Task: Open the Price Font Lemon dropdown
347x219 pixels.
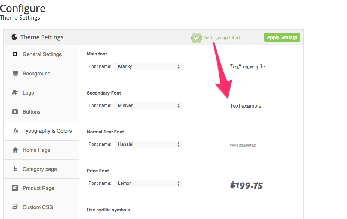Action: [148, 183]
